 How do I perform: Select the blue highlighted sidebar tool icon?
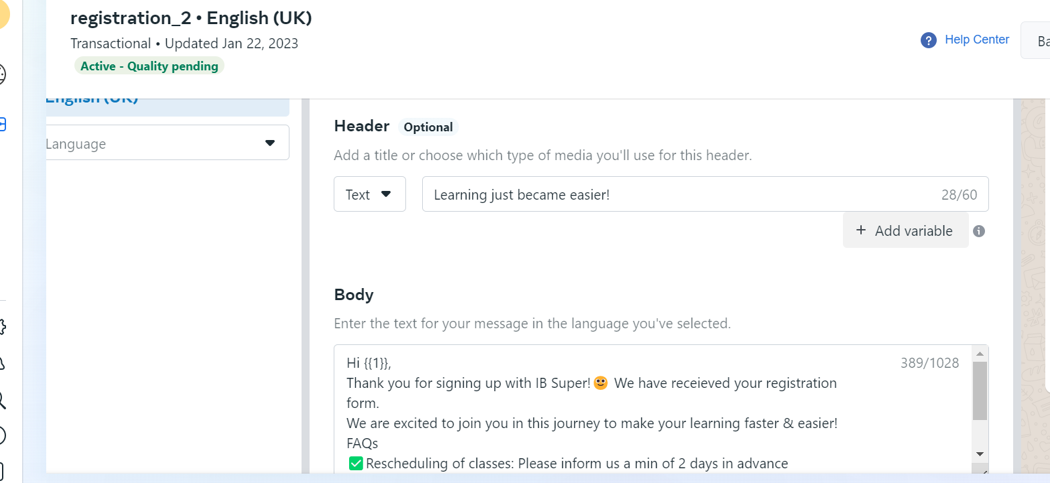3,124
